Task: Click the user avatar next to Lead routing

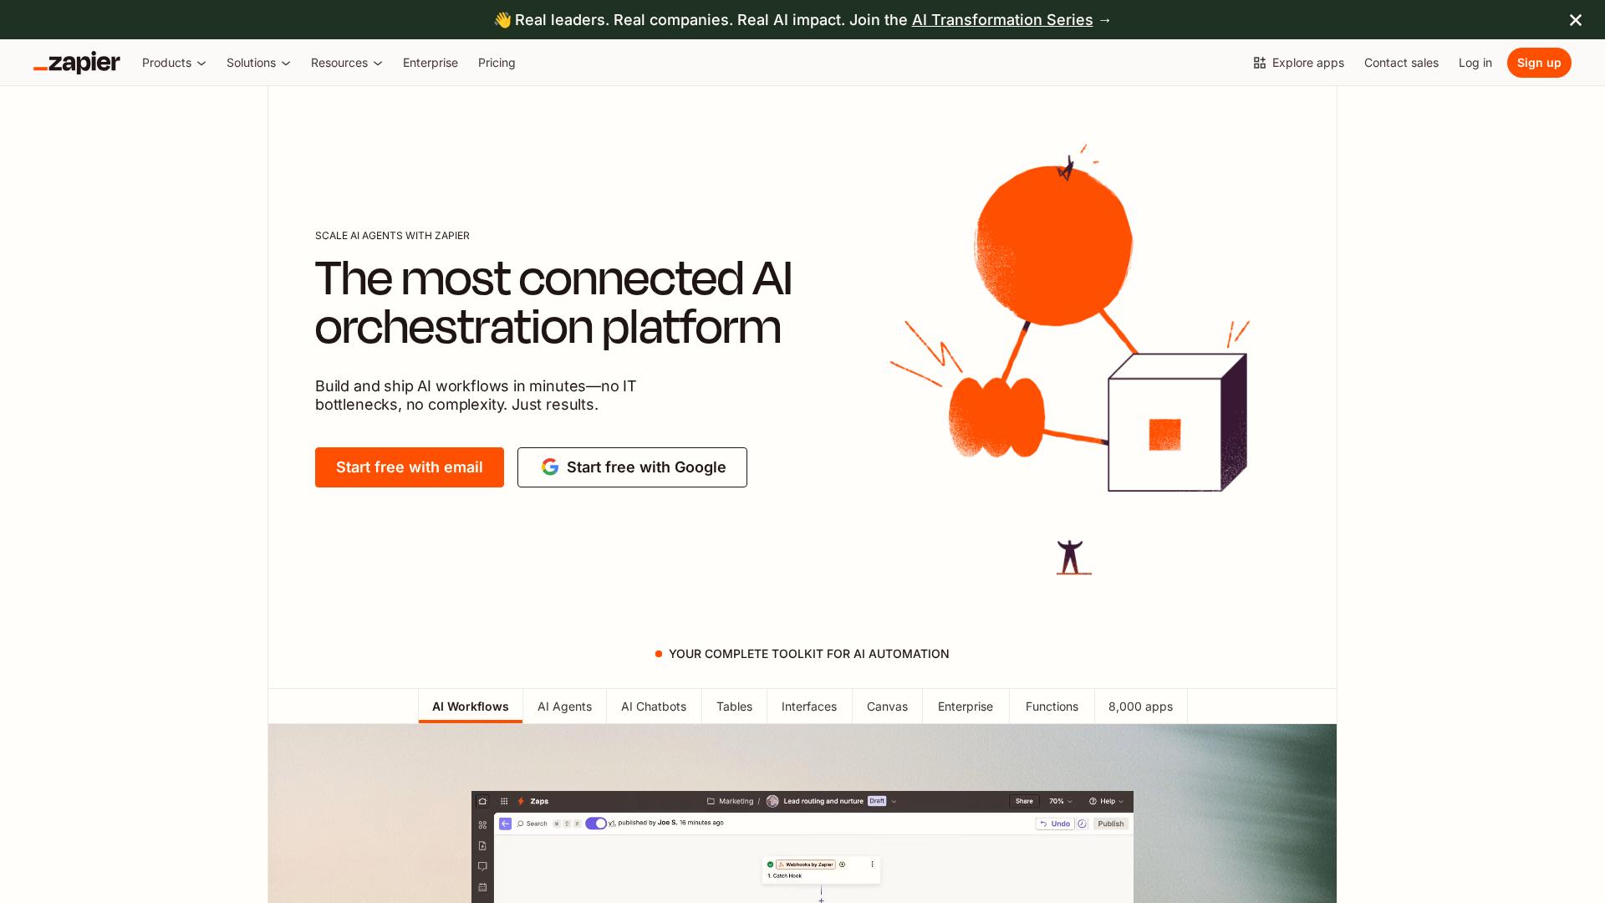Action: [772, 801]
